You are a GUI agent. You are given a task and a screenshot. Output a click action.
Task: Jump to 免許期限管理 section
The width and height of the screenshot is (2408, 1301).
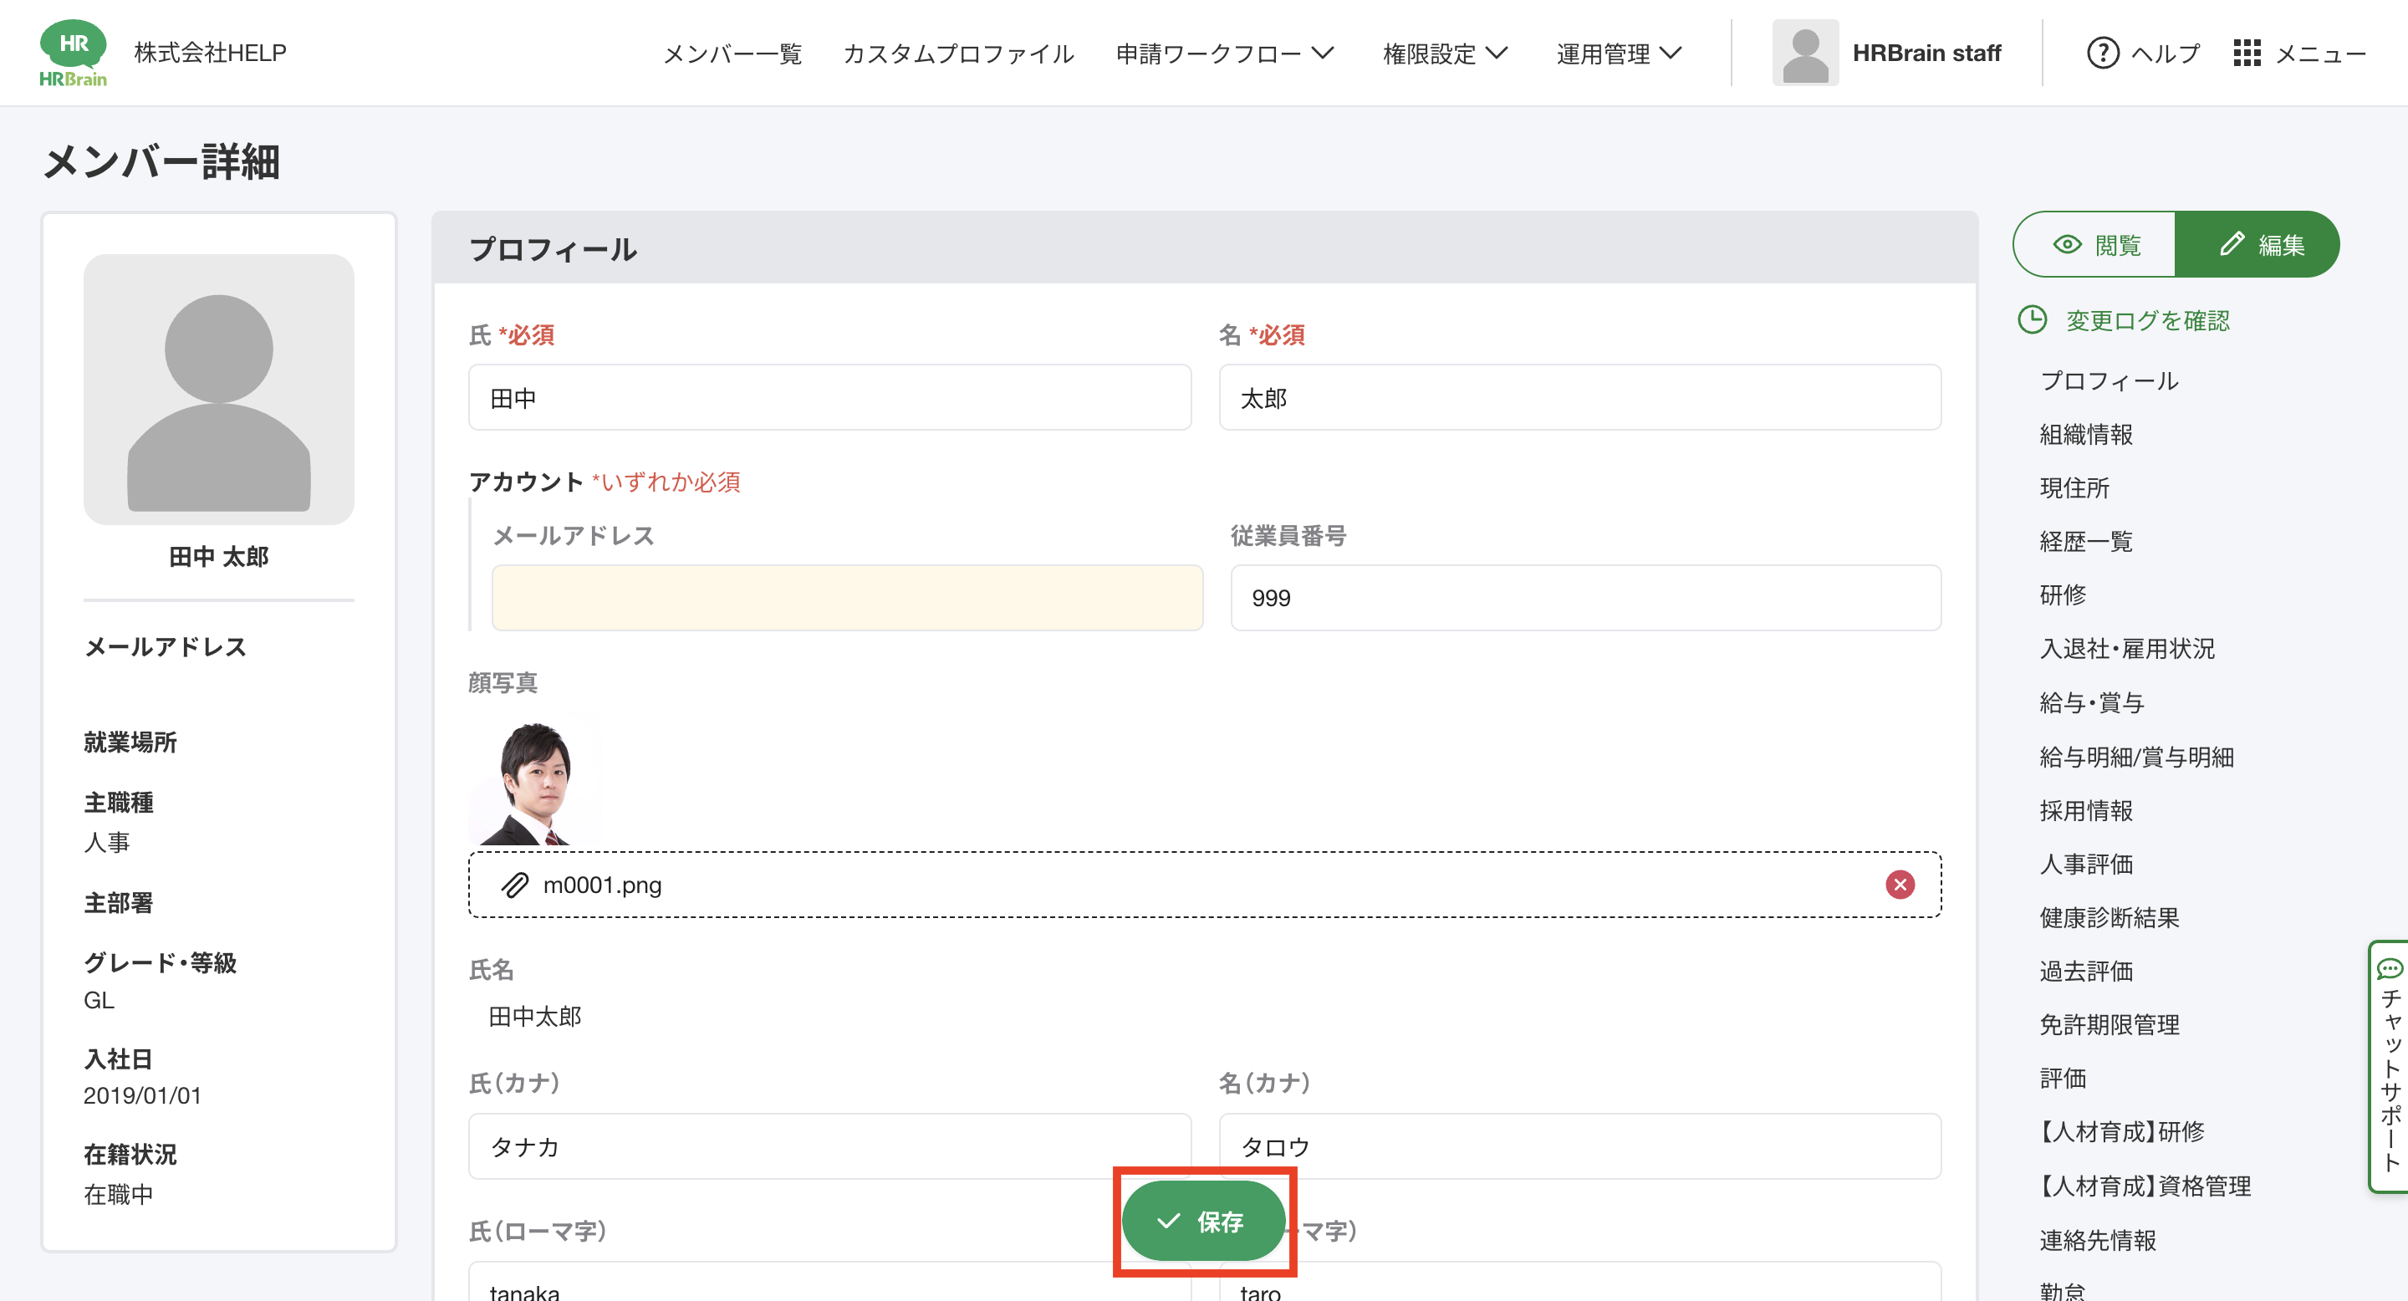click(2109, 1024)
